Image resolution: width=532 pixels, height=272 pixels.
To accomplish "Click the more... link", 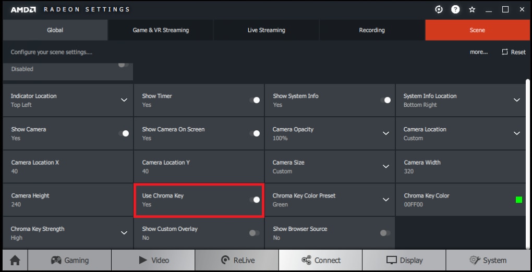I will pyautogui.click(x=479, y=52).
